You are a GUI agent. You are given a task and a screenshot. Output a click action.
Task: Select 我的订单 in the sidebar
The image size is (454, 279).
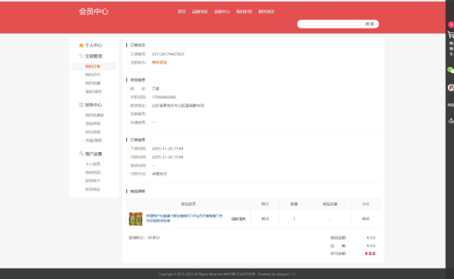point(92,67)
